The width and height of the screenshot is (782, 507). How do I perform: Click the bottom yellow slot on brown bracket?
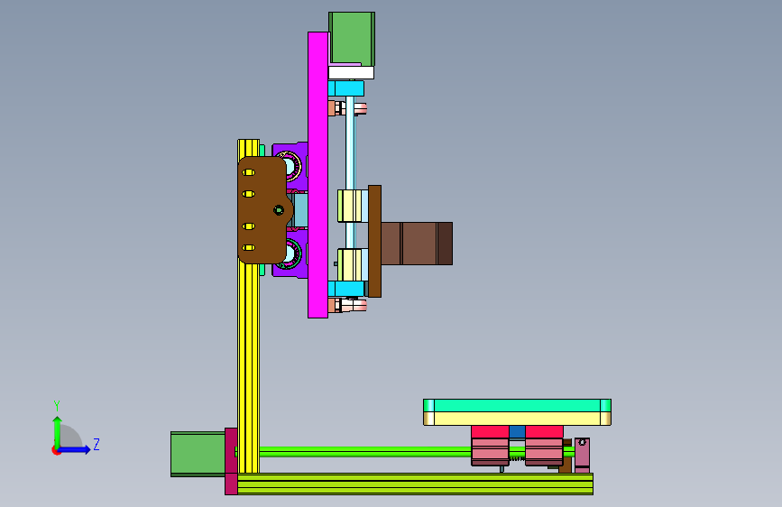tap(248, 247)
